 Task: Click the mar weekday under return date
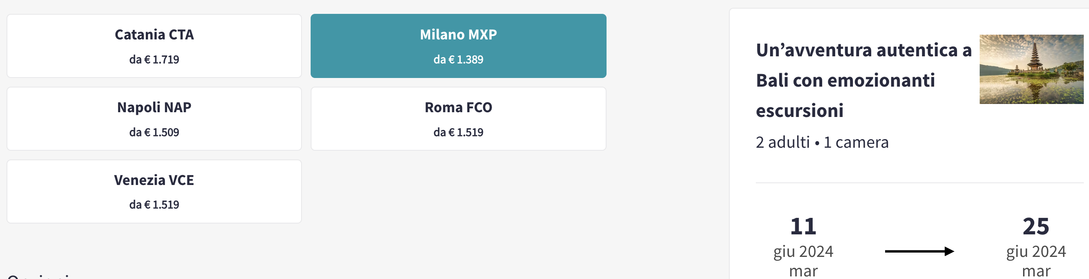click(1036, 271)
